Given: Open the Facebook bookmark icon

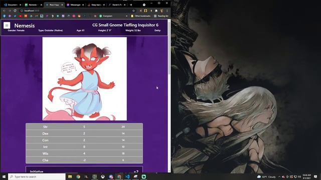Looking at the screenshot, I should point(5,16).
